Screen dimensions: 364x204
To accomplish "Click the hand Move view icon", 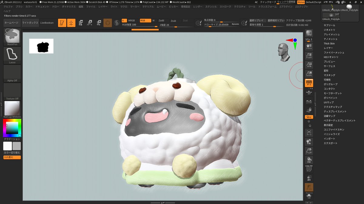I will pos(309,142).
